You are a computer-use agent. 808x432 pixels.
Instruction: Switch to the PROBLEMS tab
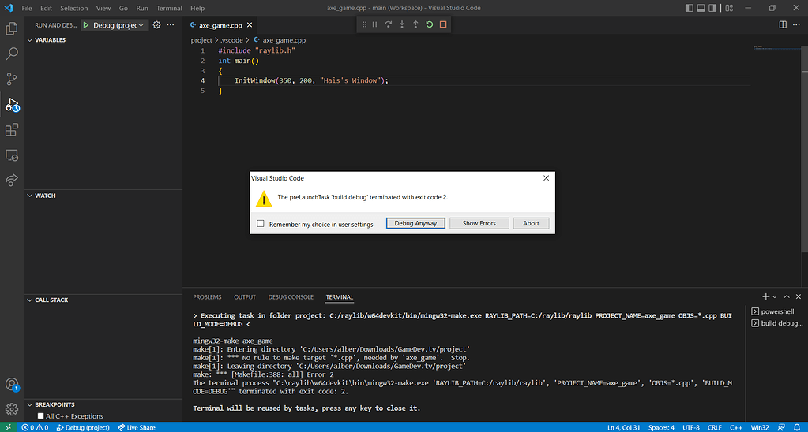[207, 297]
